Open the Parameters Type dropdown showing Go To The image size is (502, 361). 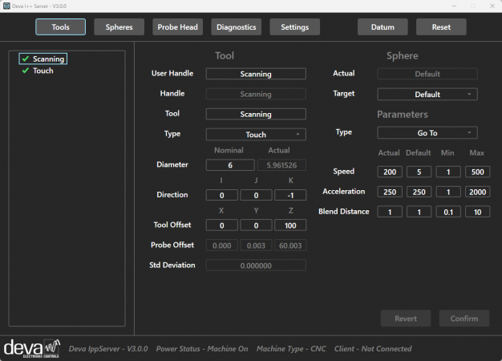tap(427, 133)
